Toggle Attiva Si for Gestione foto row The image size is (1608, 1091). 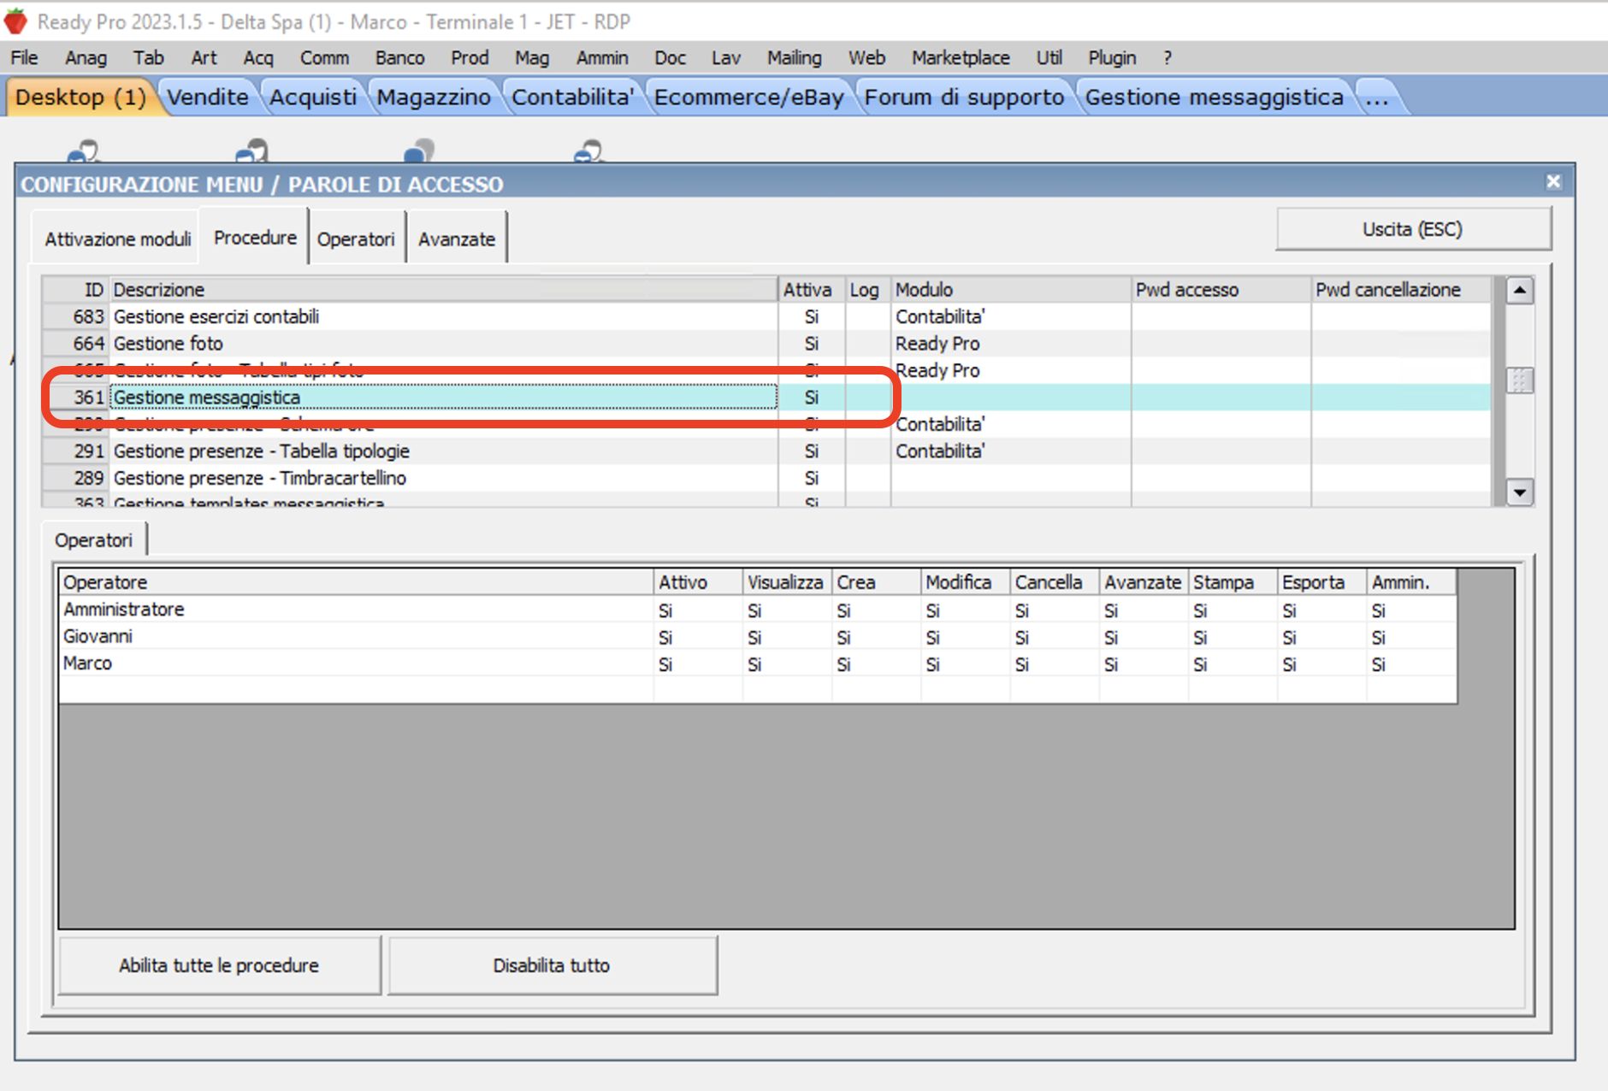[811, 344]
